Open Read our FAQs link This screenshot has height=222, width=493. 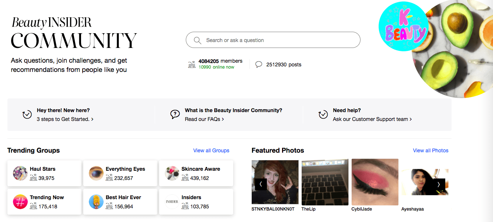204,119
